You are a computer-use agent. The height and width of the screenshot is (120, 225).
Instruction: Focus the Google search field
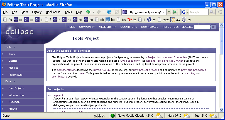tap(199, 12)
